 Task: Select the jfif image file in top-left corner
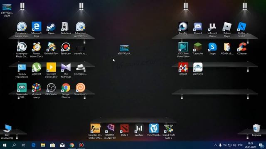tap(7, 10)
